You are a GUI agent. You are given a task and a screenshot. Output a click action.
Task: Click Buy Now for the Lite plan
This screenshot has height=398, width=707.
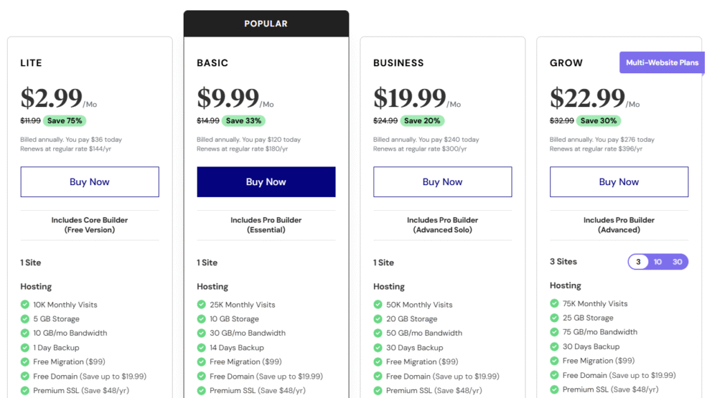[x=90, y=182]
